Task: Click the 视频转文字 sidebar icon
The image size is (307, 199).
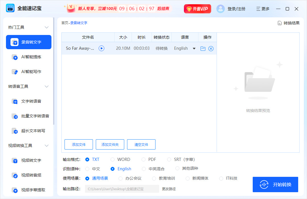Action: pos(15,160)
